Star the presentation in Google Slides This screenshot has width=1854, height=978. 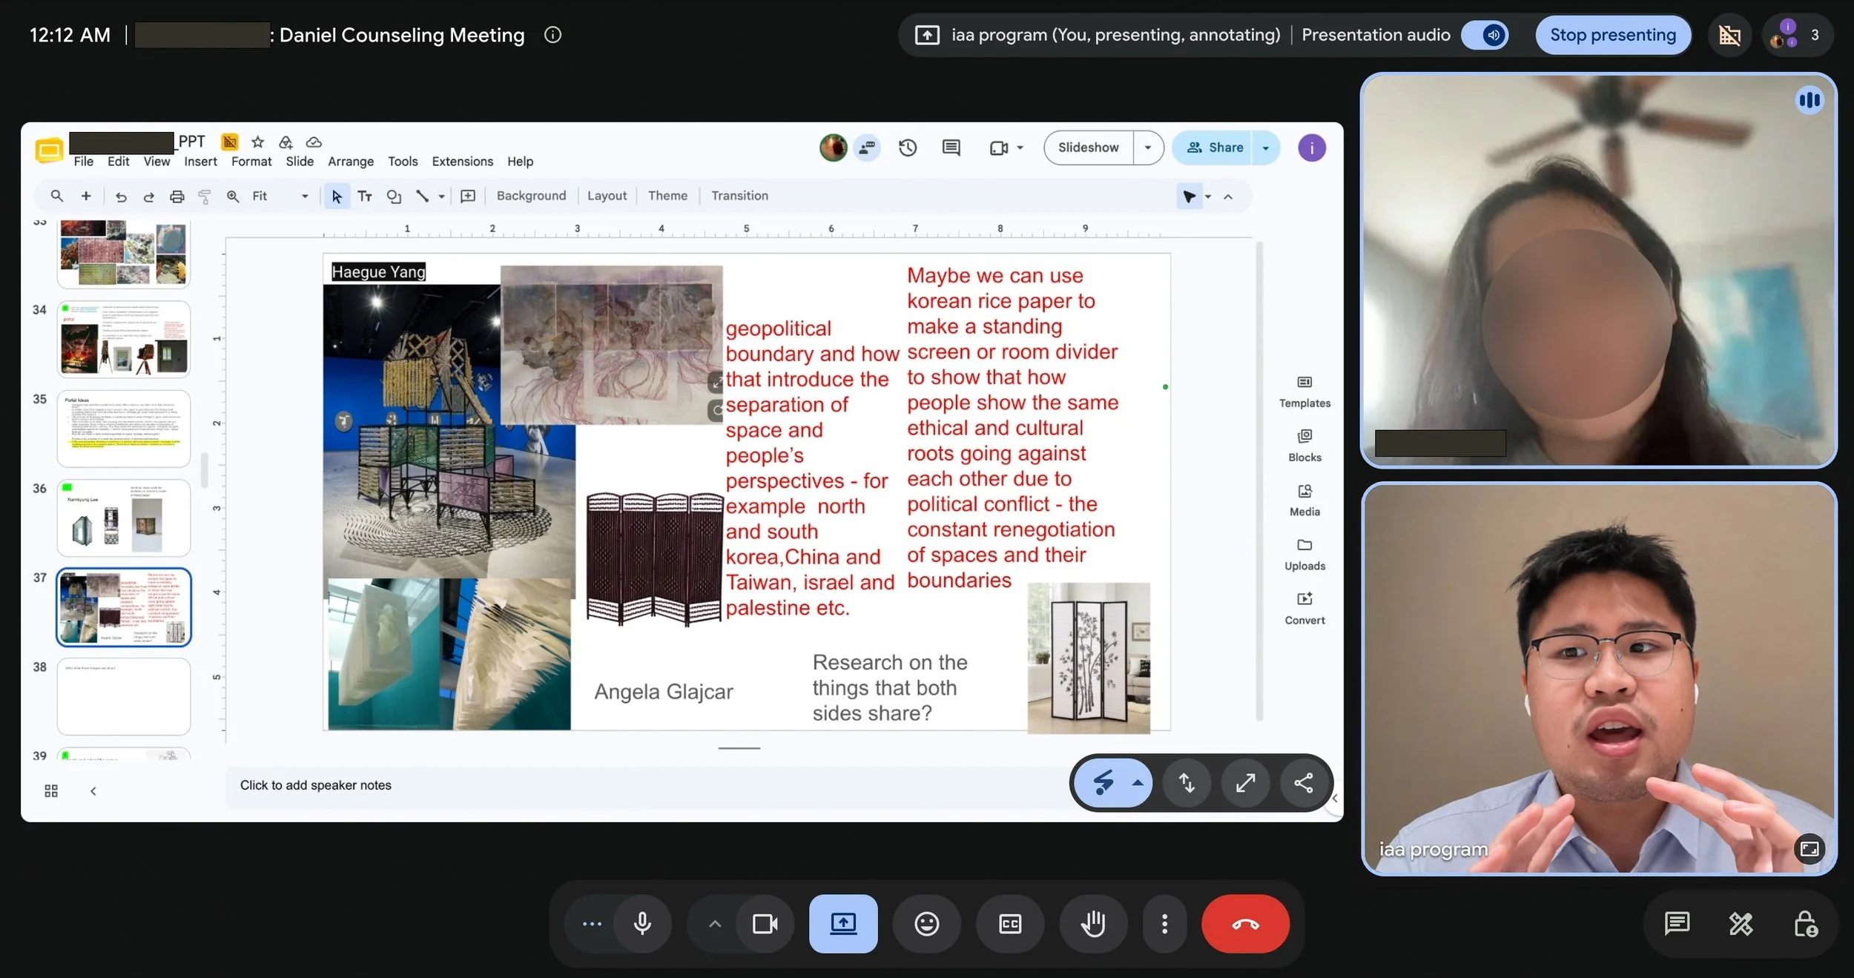257,142
